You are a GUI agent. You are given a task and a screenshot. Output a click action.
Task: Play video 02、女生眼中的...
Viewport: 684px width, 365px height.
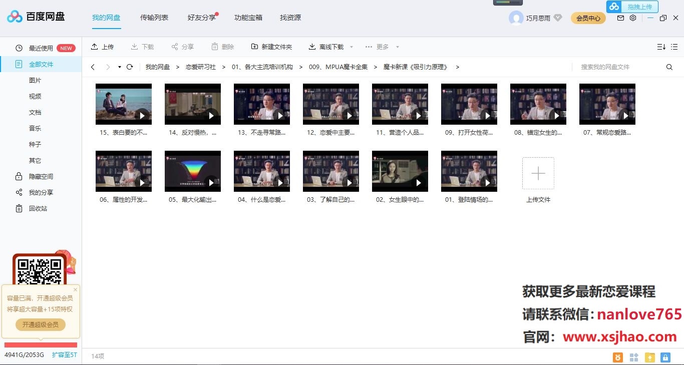coord(419,183)
